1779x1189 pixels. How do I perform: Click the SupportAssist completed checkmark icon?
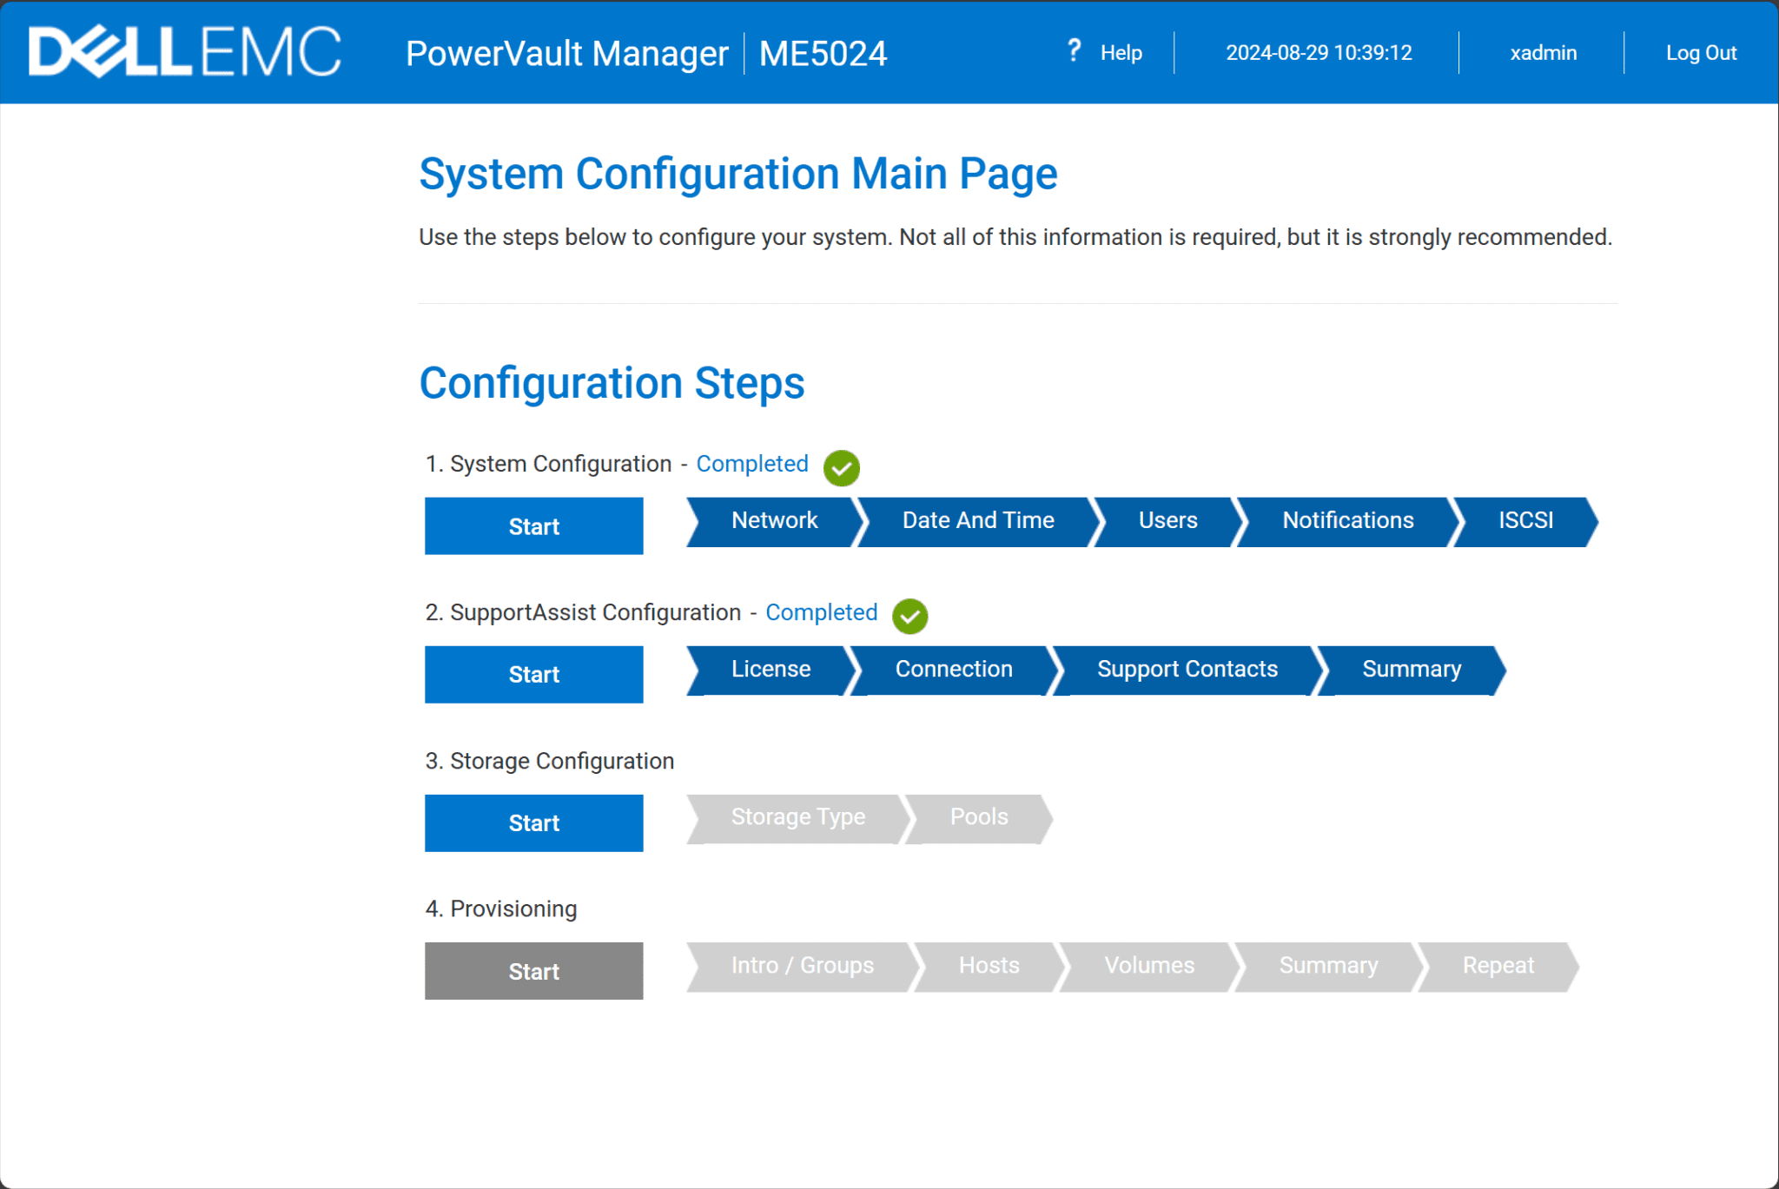[909, 617]
